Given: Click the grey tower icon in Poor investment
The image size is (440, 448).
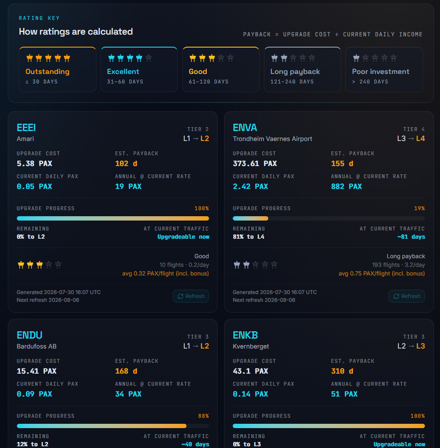Looking at the screenshot, I should (356, 58).
